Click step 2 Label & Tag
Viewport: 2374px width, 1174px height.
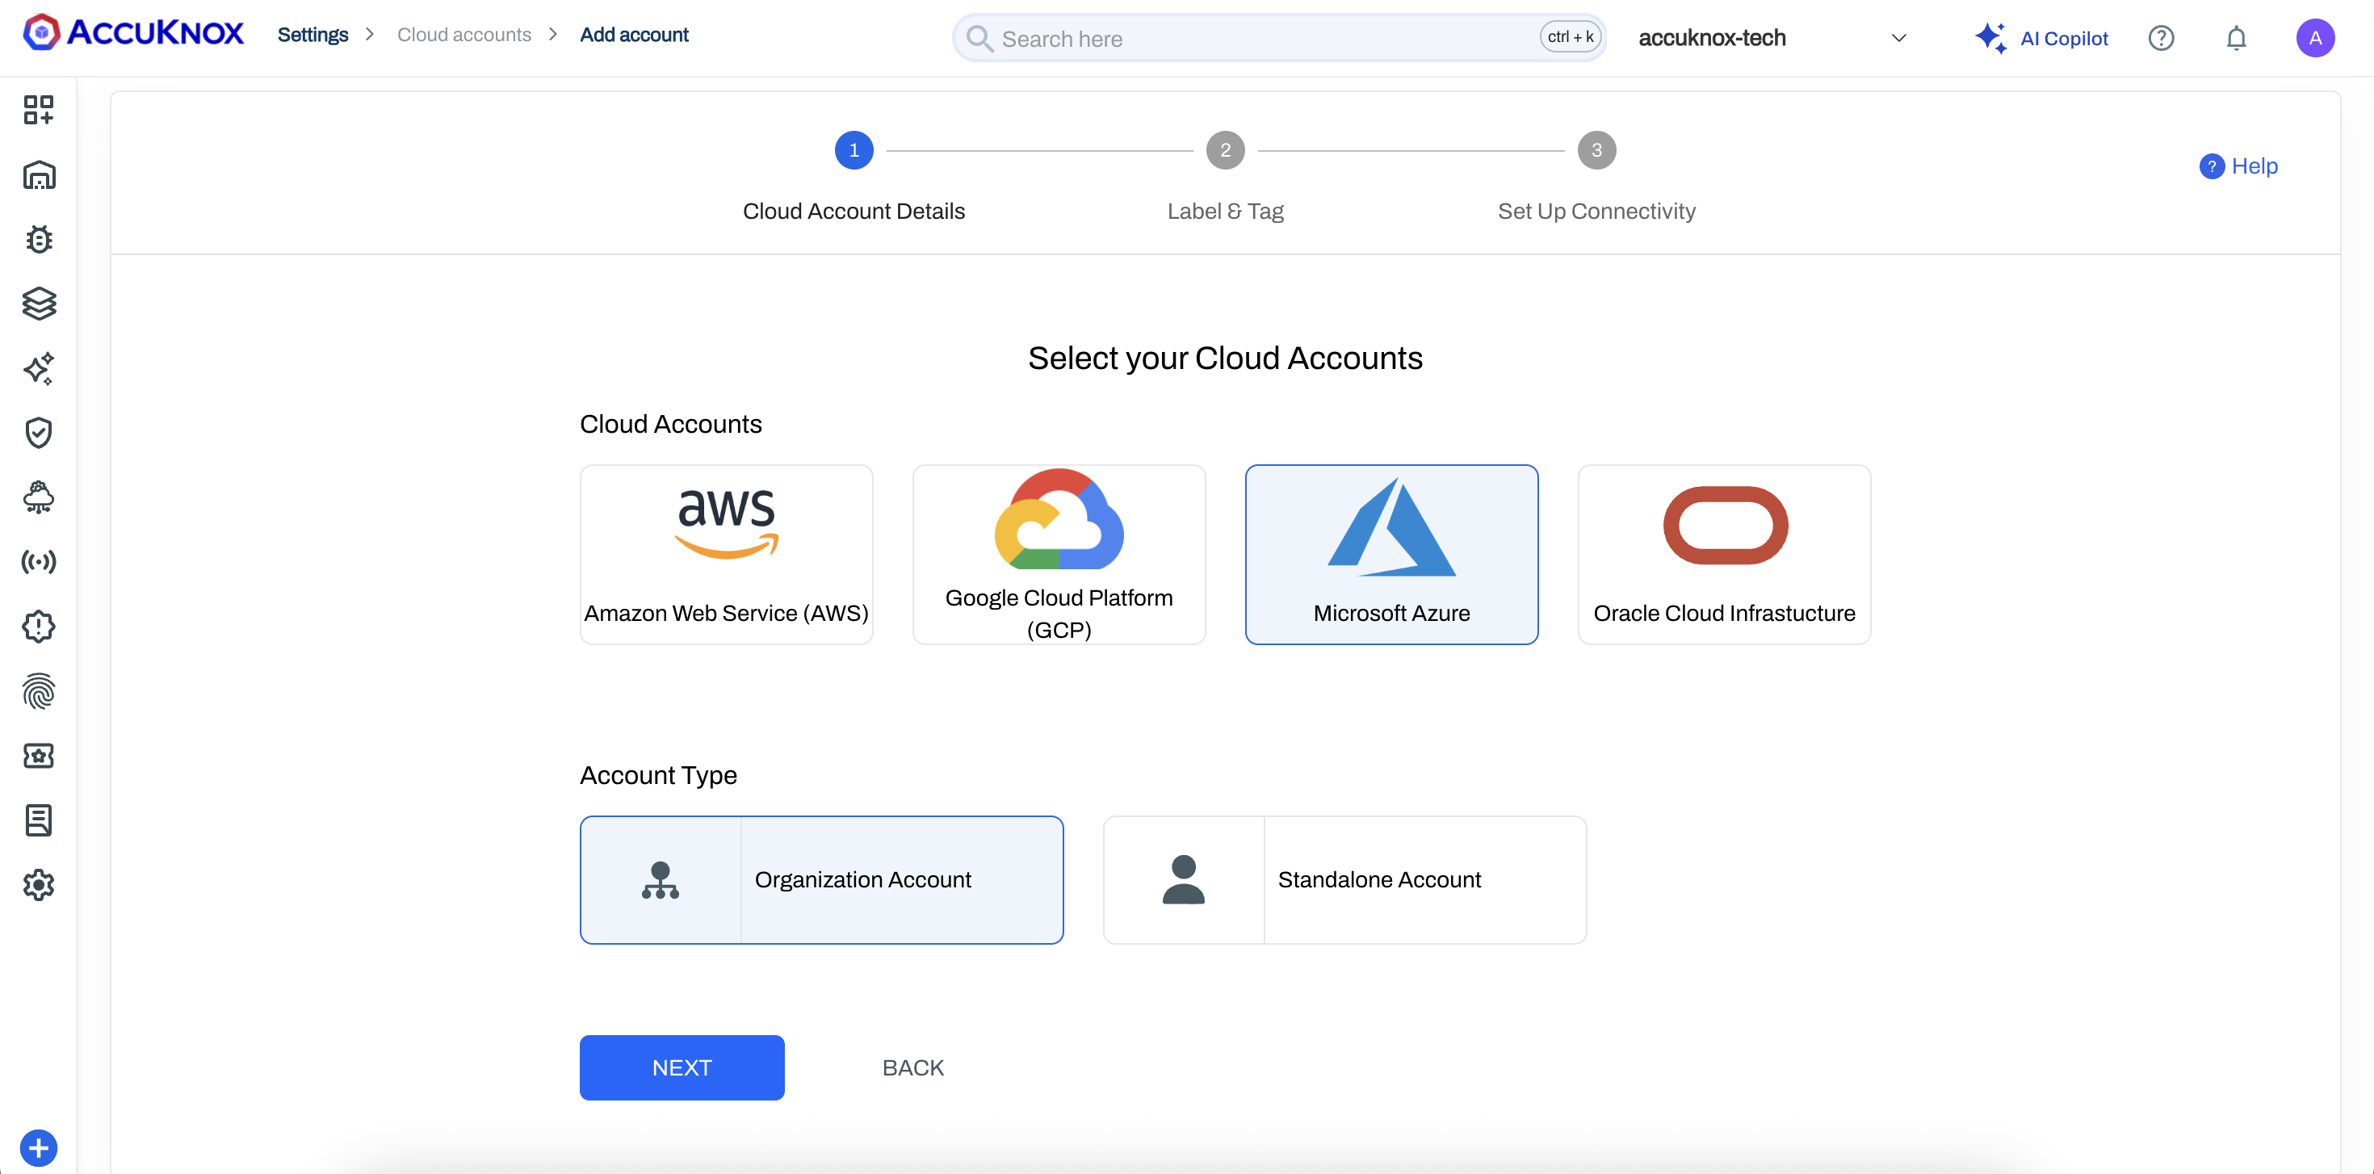click(x=1226, y=178)
